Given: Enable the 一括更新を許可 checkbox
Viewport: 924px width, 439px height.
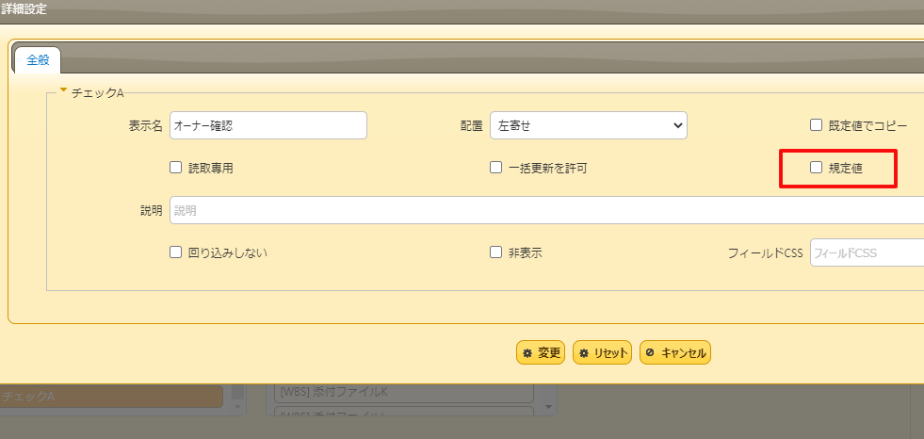Looking at the screenshot, I should 495,168.
